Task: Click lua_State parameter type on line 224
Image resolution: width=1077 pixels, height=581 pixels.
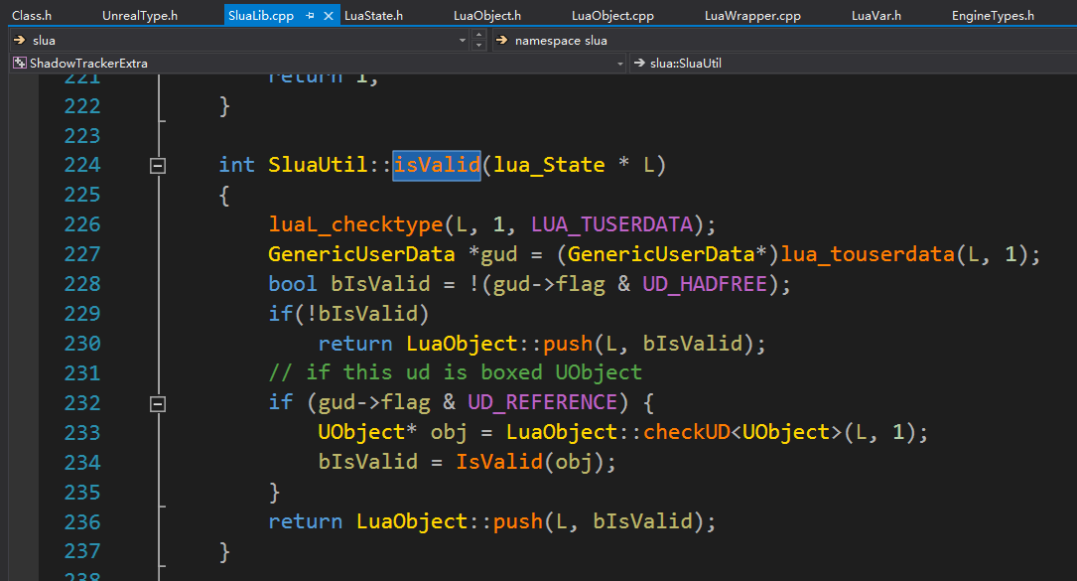Action: point(550,165)
